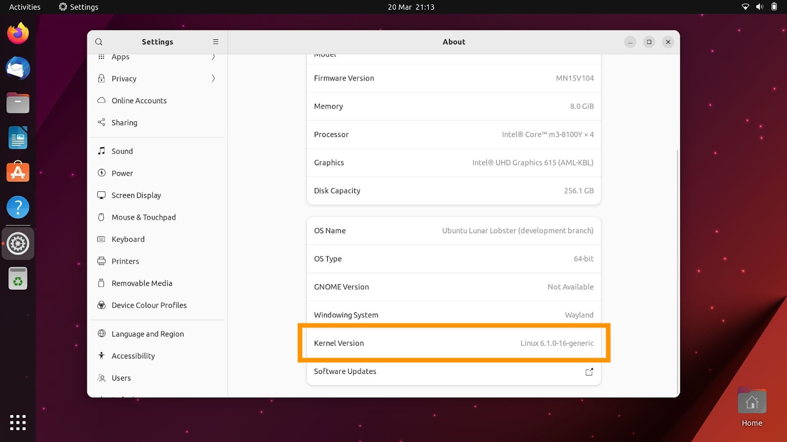The width and height of the screenshot is (787, 442).
Task: Launch Firefox from the dock
Action: click(18, 33)
